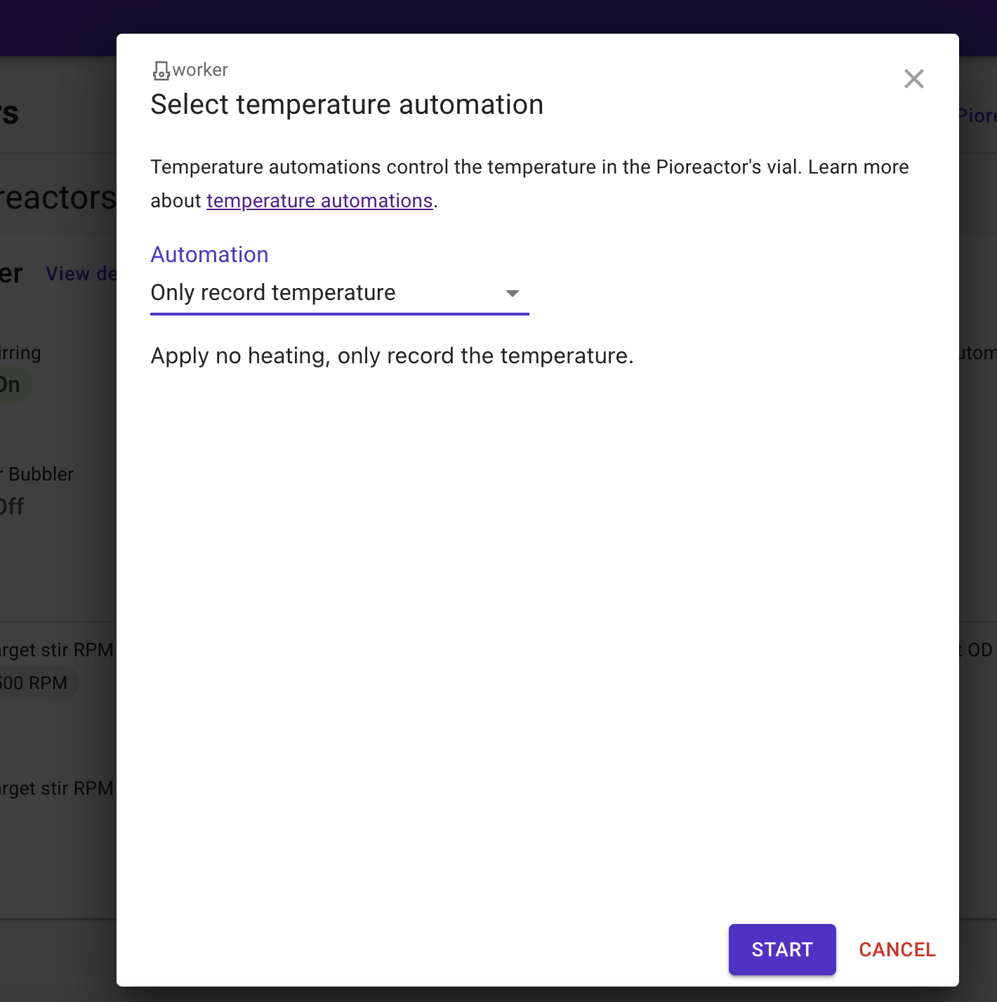Click the START button
Screen dimensions: 997x1002
782,949
